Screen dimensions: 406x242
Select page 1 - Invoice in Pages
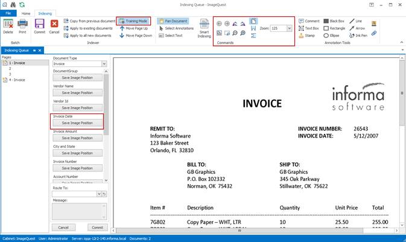click(x=25, y=63)
